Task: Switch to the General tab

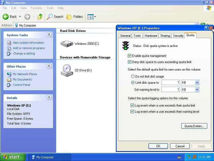Action: point(125,36)
